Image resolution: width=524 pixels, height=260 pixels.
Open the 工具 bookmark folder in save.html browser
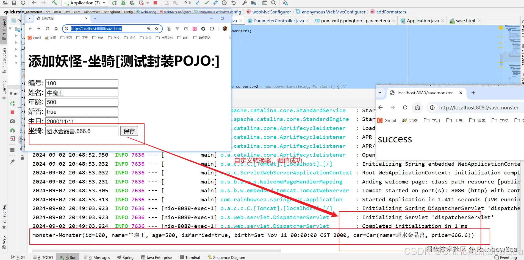pos(82,38)
